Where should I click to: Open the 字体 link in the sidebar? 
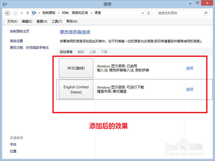point(13,145)
